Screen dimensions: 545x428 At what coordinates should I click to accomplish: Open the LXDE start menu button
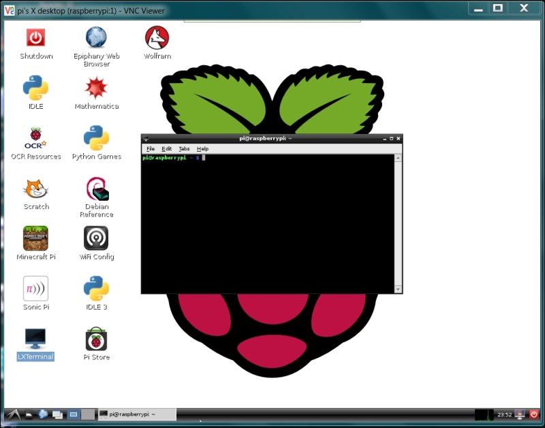tap(14, 414)
